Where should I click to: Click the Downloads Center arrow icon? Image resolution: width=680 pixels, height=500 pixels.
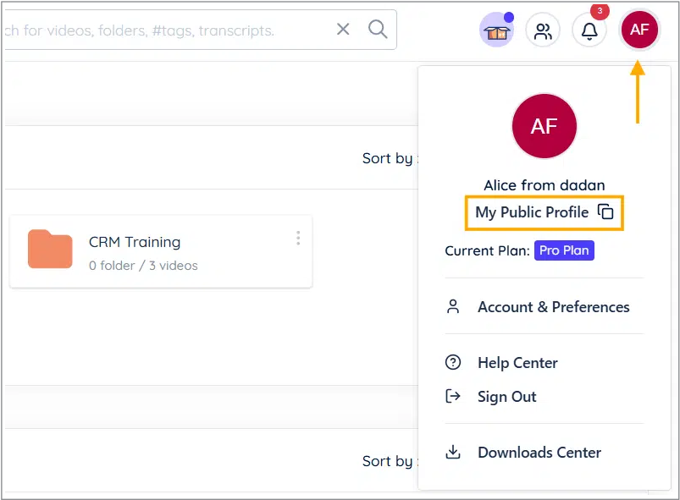(453, 452)
